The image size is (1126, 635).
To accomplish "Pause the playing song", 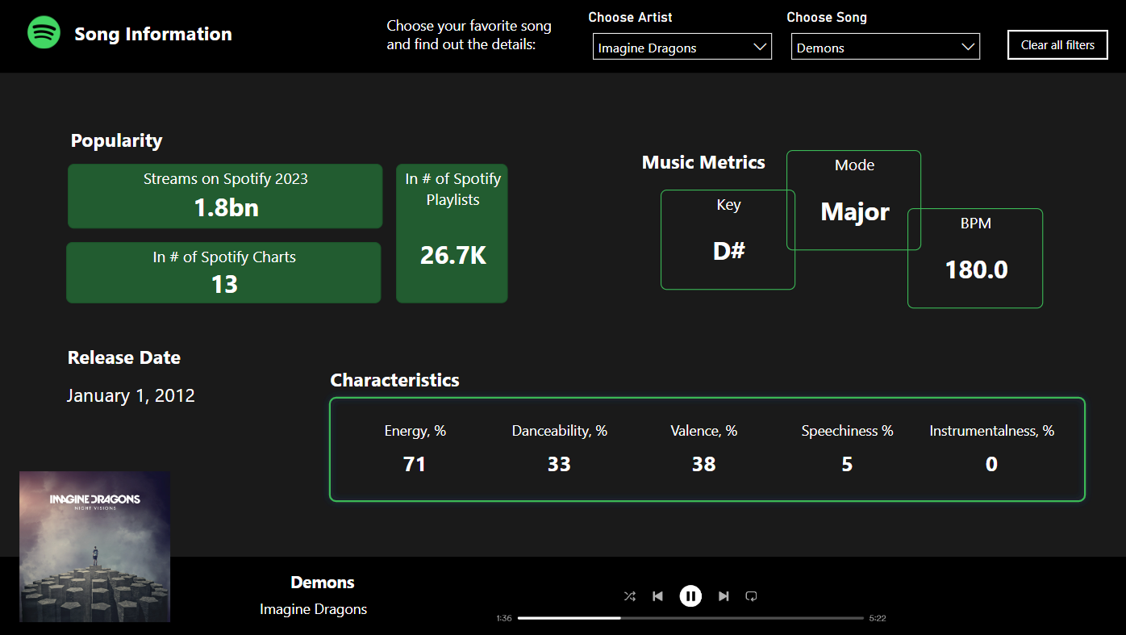I will [x=690, y=596].
